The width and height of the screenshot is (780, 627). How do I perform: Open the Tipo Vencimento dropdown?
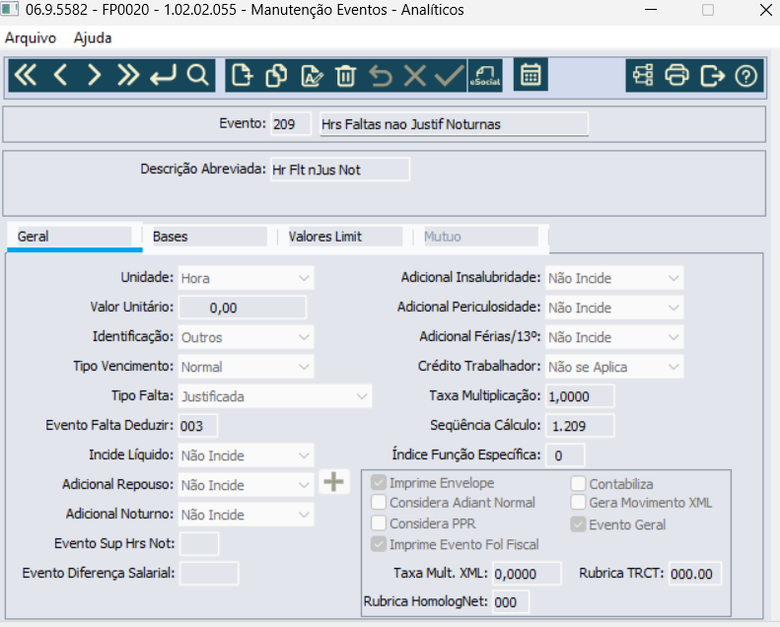click(x=246, y=367)
